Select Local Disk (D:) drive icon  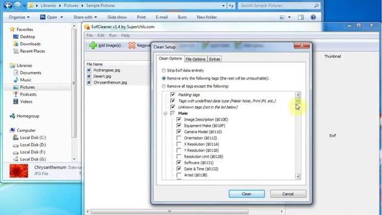click(x=16, y=145)
